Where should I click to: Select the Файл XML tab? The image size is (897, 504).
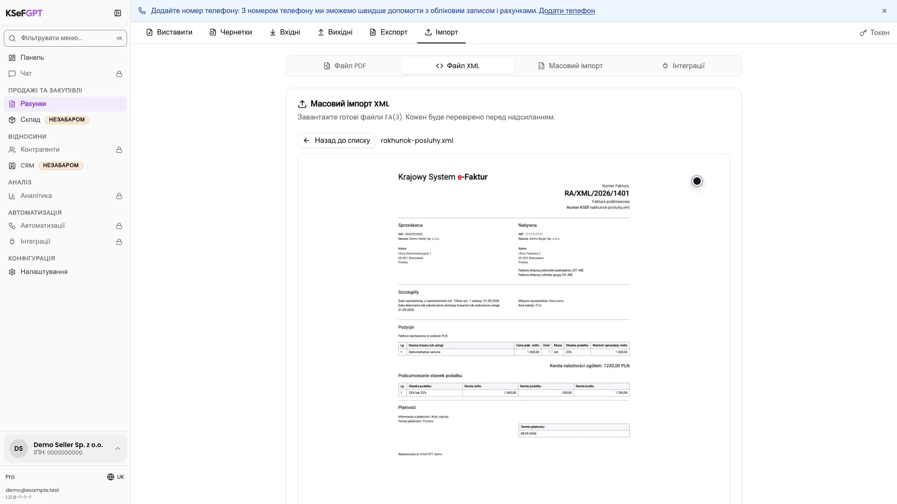click(457, 66)
